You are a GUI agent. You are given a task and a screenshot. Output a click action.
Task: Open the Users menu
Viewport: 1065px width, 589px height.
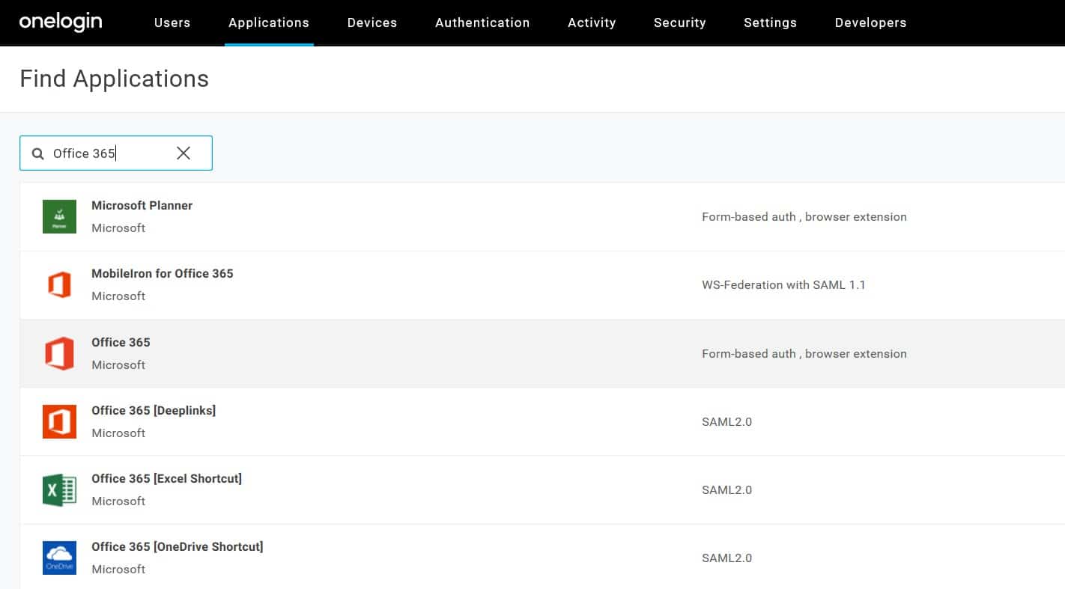(172, 22)
